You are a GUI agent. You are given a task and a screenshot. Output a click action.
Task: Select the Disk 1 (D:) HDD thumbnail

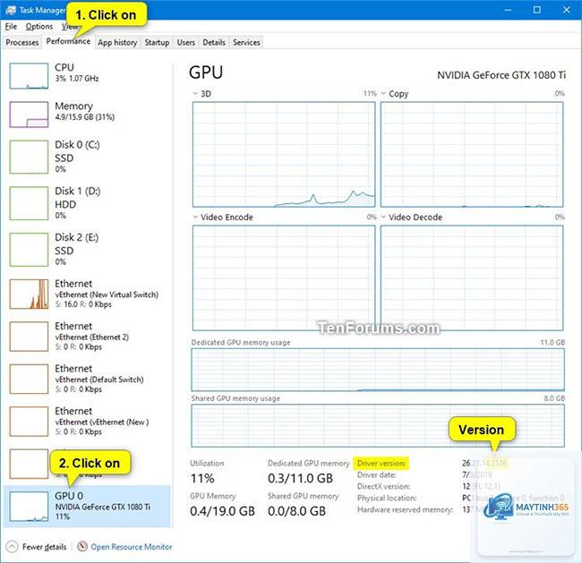click(x=29, y=203)
